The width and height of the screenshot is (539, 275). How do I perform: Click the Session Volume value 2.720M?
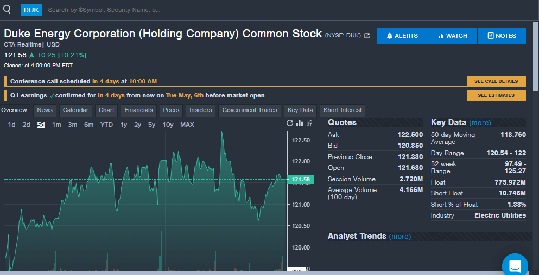pos(411,179)
